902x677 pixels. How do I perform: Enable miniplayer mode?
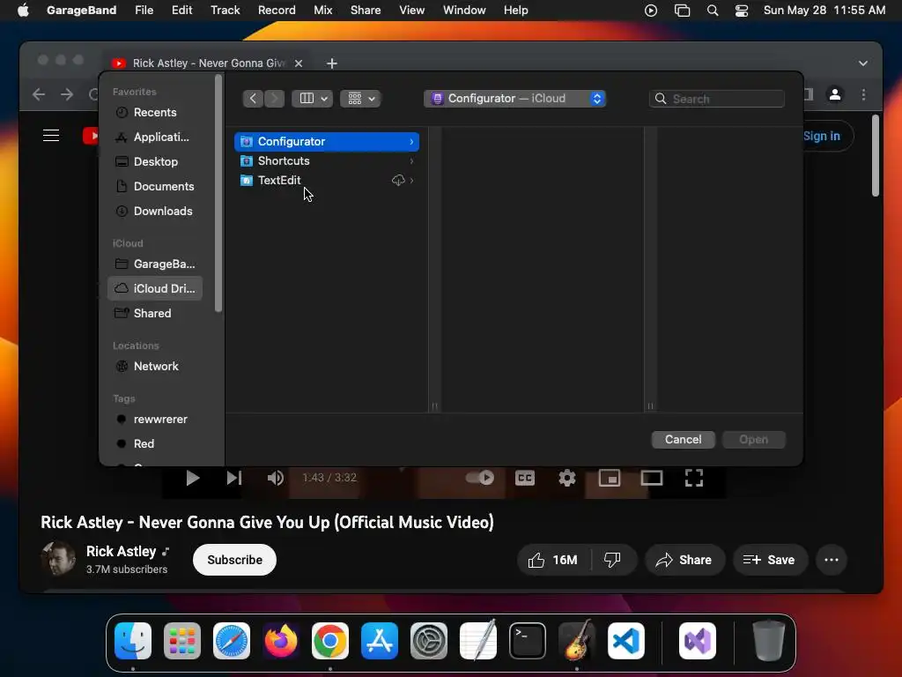(x=610, y=478)
